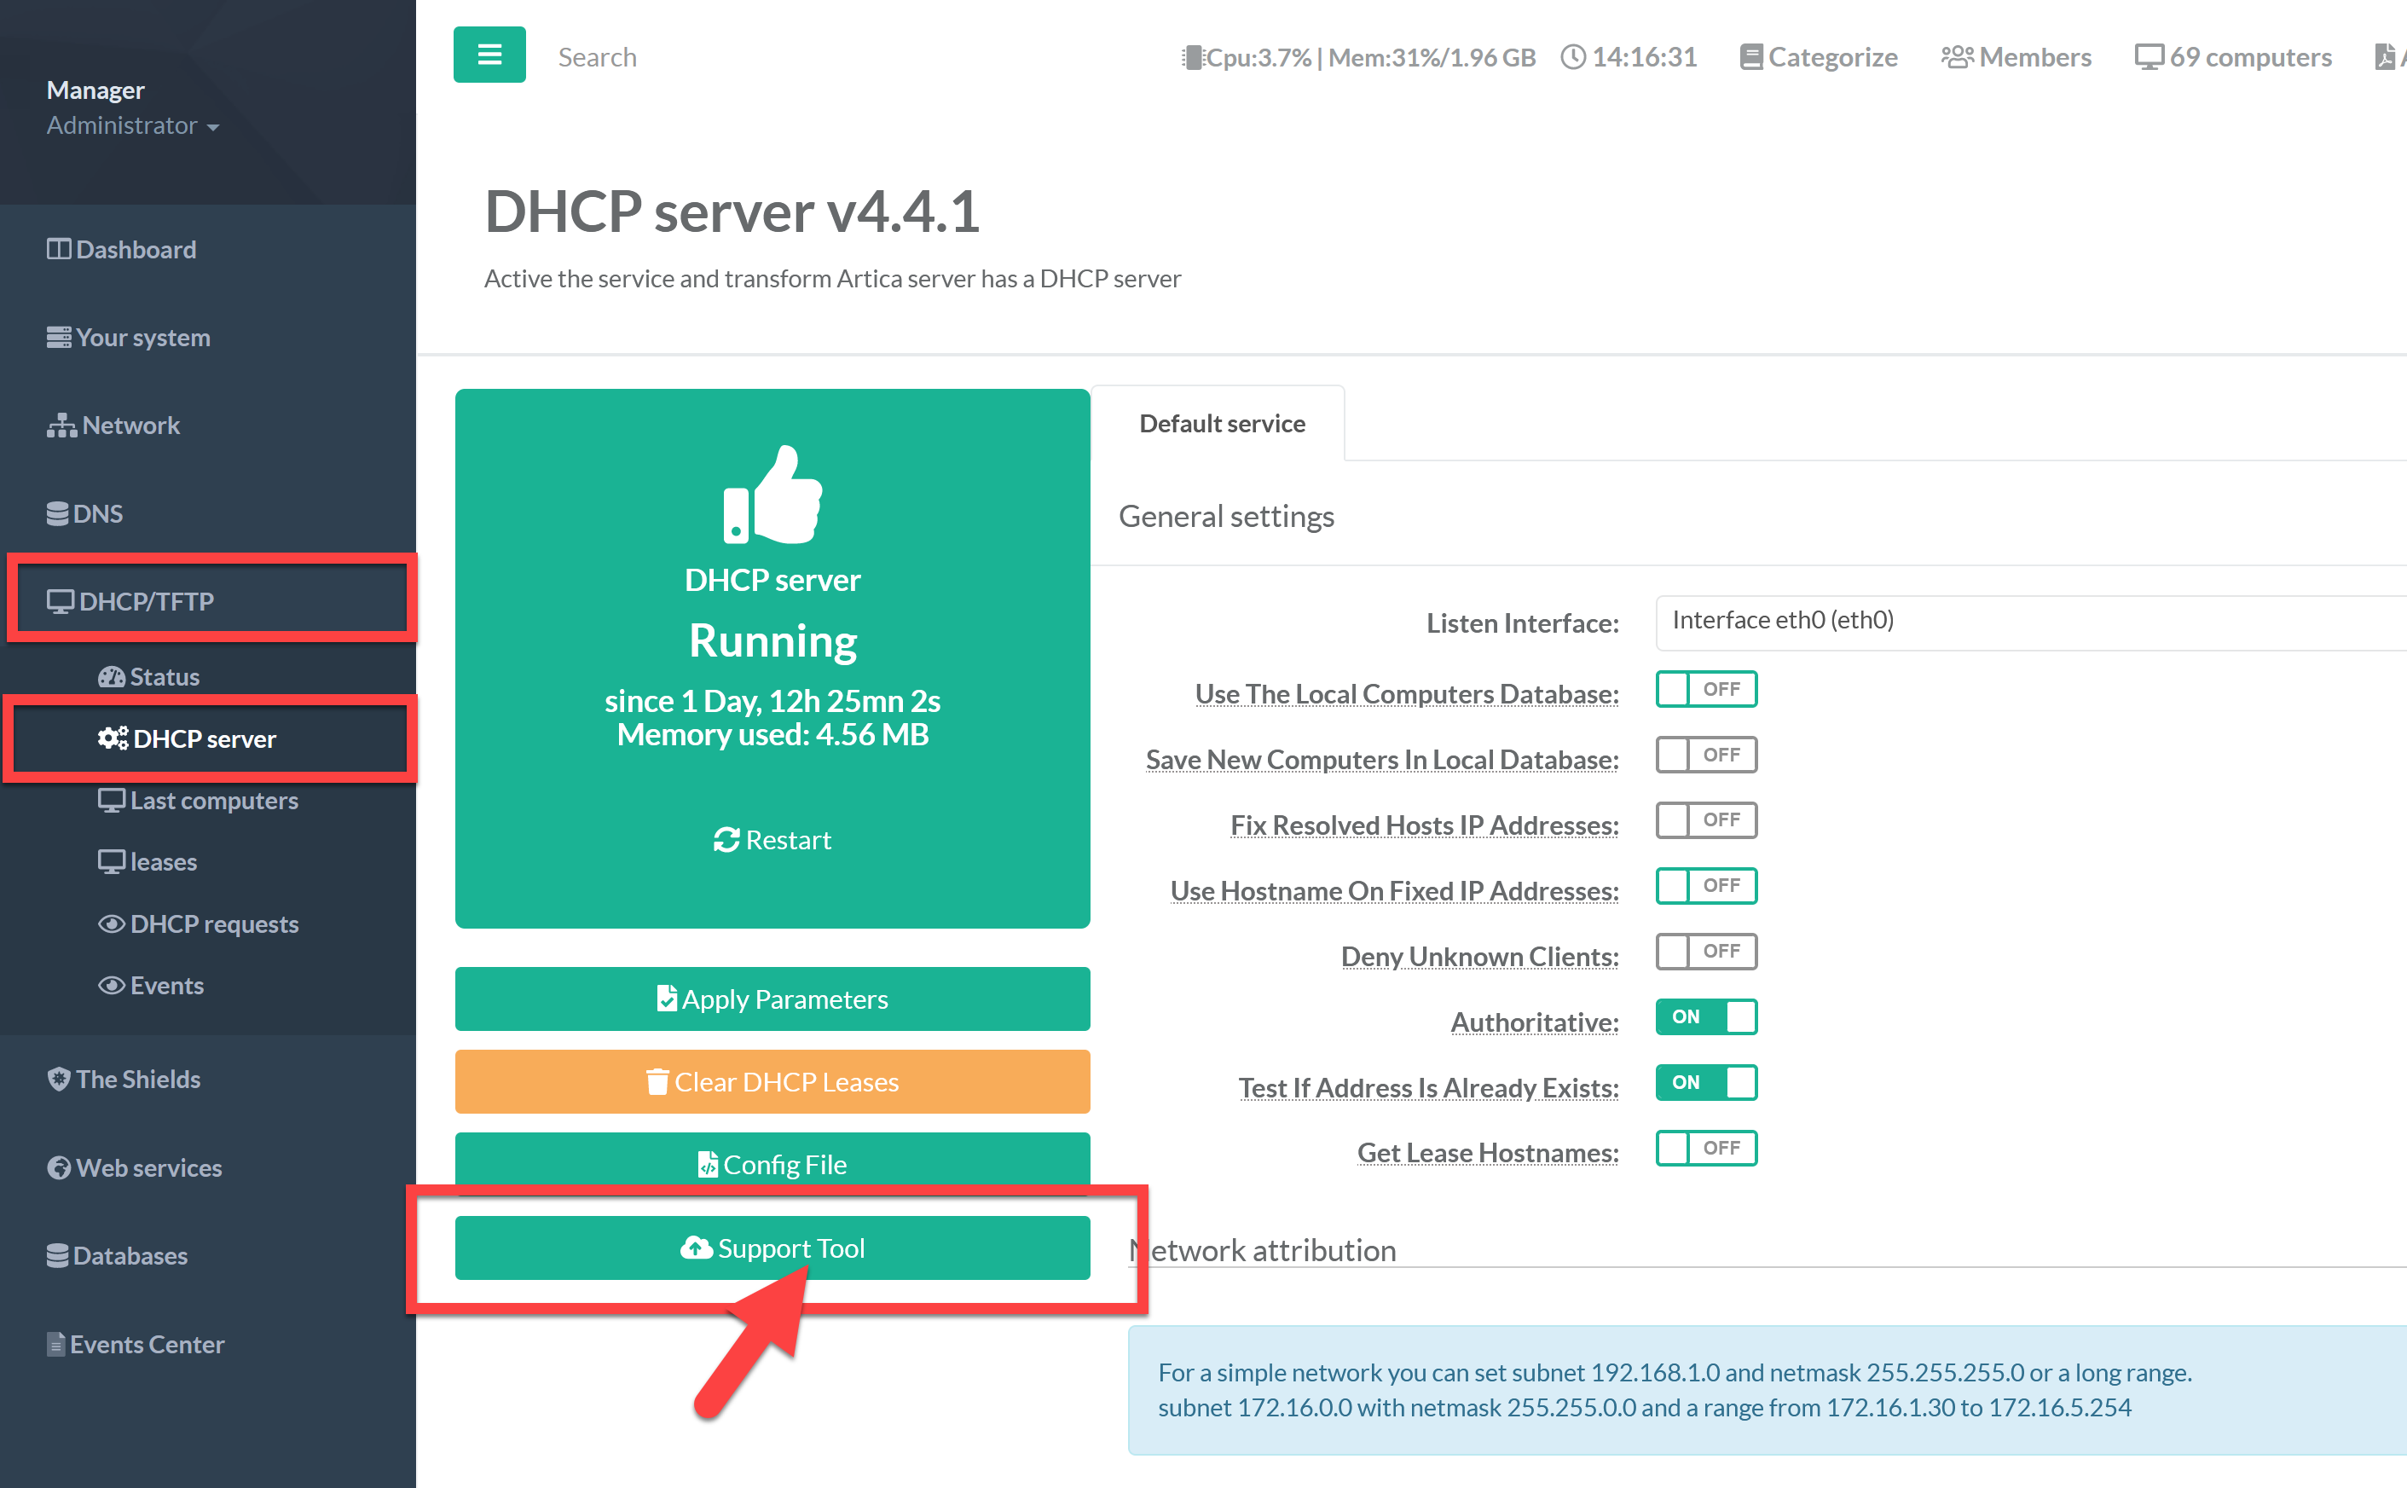Select the Default service tab
The width and height of the screenshot is (2407, 1488).
(x=1221, y=423)
